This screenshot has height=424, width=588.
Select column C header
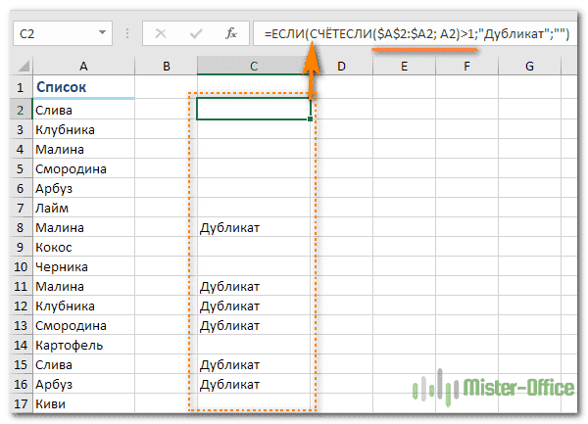point(253,67)
